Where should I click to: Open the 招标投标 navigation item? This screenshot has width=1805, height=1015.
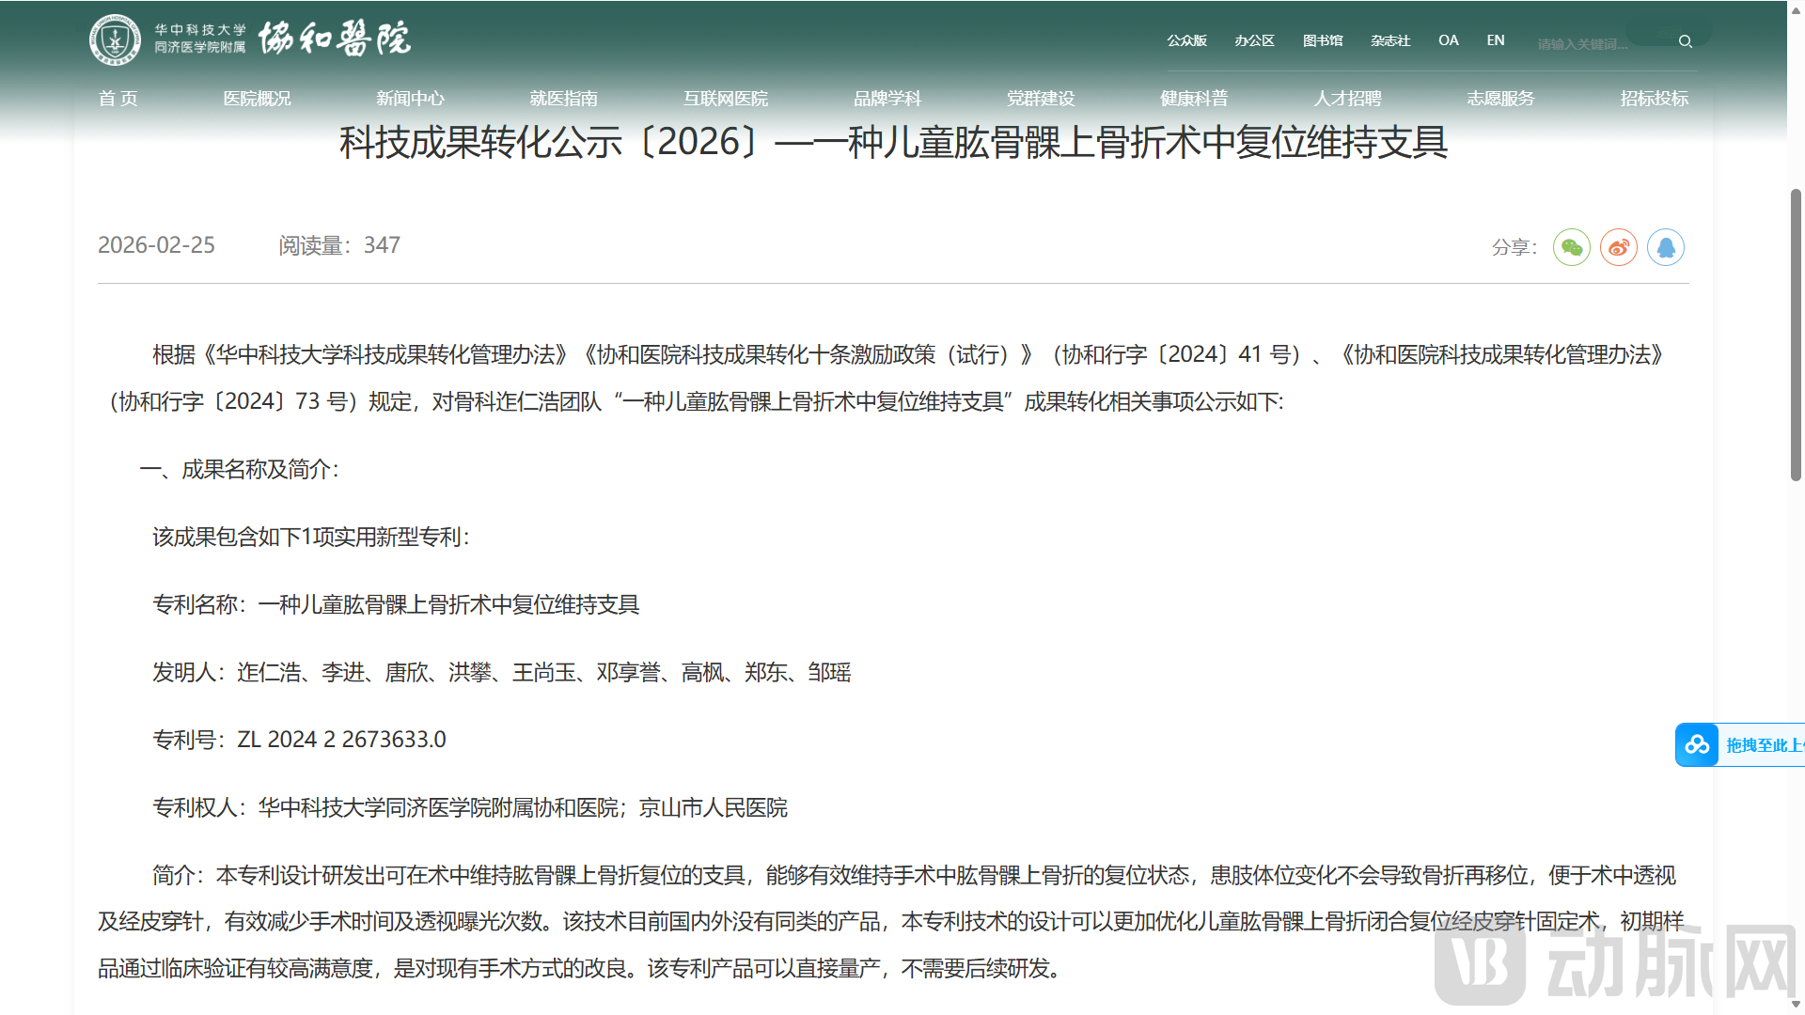tap(1654, 99)
